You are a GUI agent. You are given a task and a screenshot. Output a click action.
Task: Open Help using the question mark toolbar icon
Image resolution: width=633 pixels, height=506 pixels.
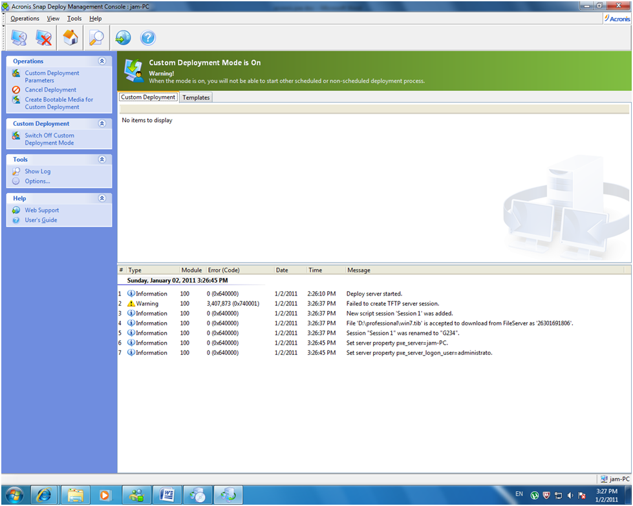pos(147,37)
